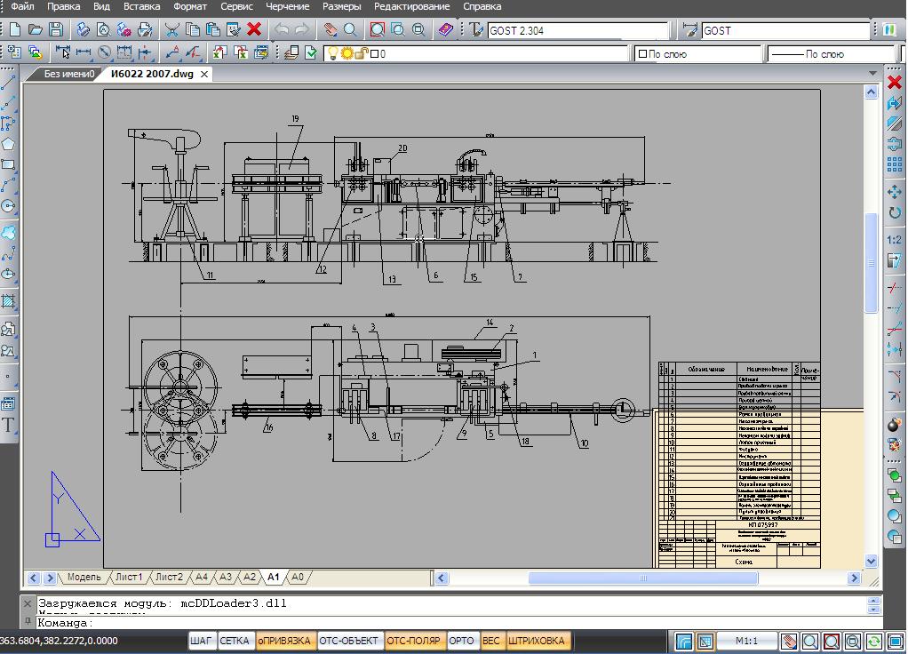Open the help book icon
Screen dimensions: 908x654
pyautogui.click(x=445, y=29)
